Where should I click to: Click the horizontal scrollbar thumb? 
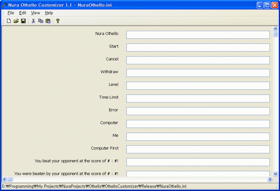coord(10,179)
